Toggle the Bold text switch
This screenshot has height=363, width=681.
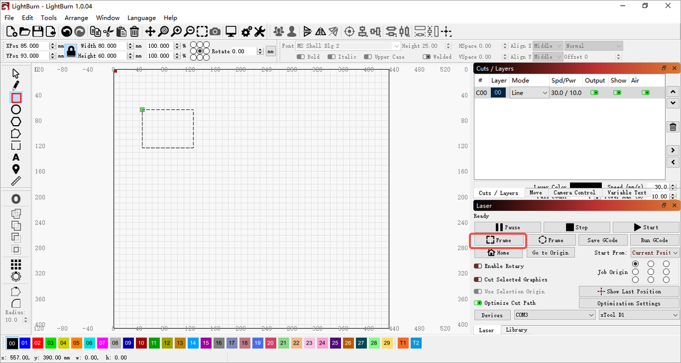click(301, 57)
